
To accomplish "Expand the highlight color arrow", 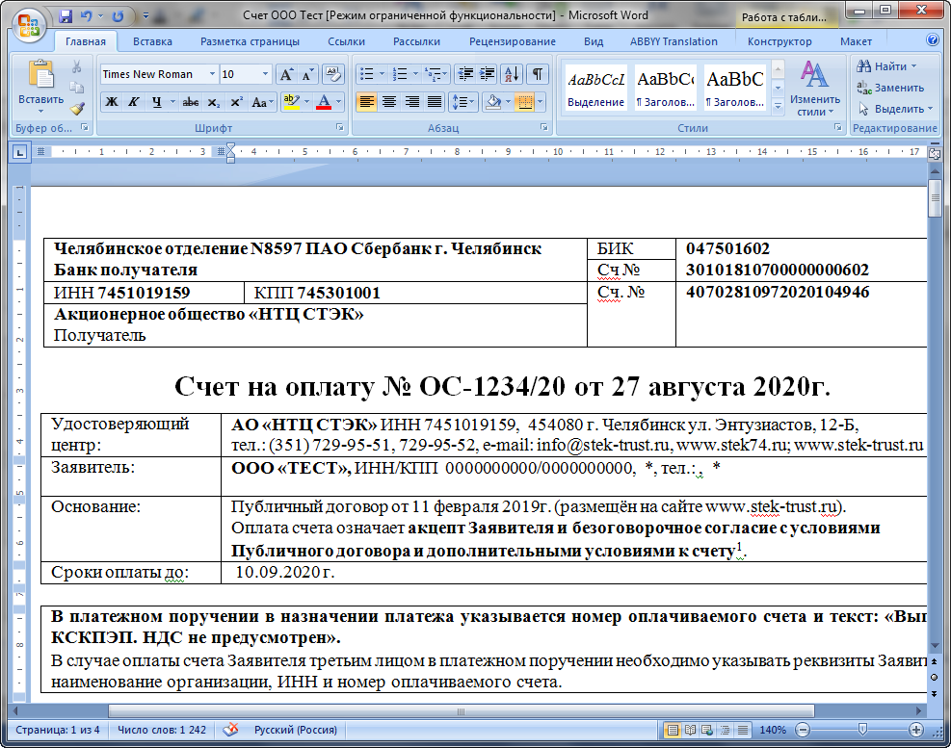I will 306,102.
